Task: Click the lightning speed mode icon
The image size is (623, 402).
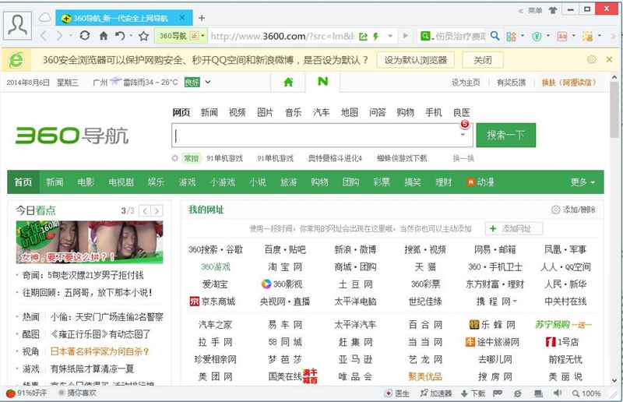Action: [375, 37]
